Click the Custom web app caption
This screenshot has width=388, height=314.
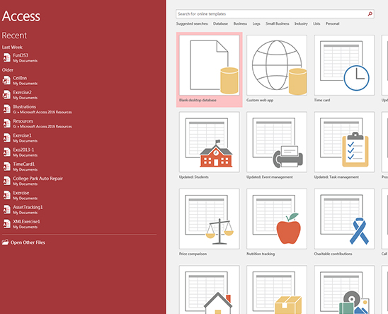[x=260, y=100]
